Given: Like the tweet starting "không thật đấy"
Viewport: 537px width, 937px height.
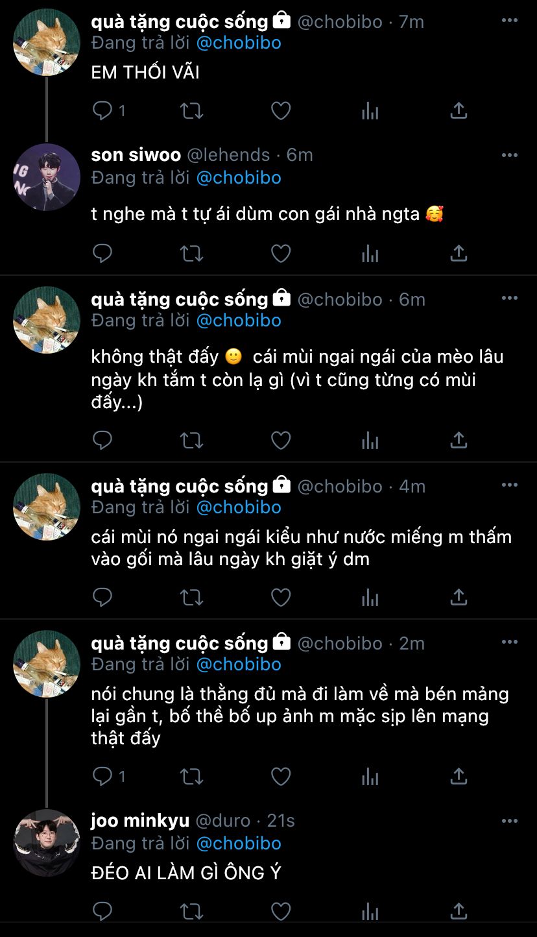Looking at the screenshot, I should coord(280,441).
